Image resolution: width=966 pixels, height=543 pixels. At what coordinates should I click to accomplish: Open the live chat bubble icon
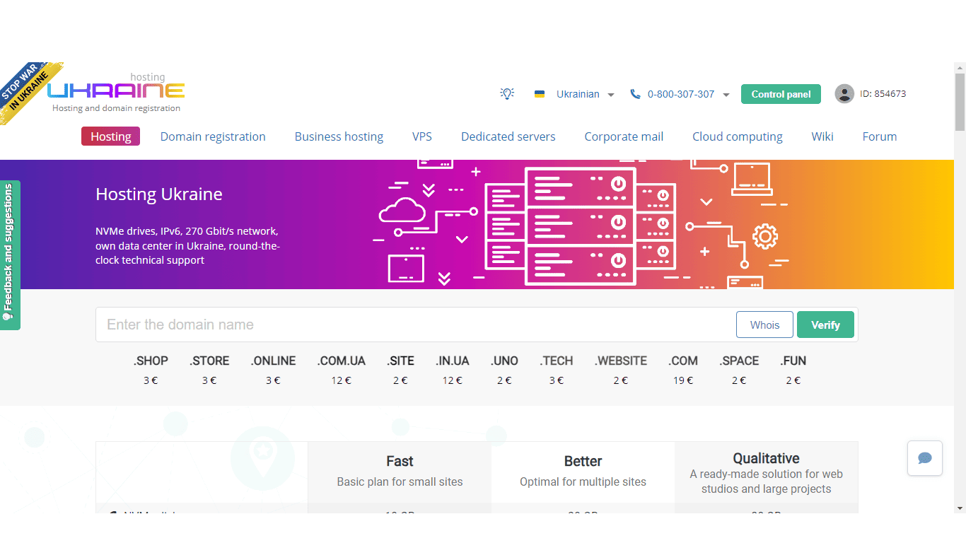click(925, 458)
